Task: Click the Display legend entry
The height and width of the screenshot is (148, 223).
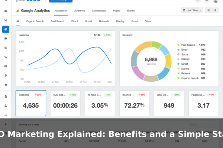Action: (191, 59)
